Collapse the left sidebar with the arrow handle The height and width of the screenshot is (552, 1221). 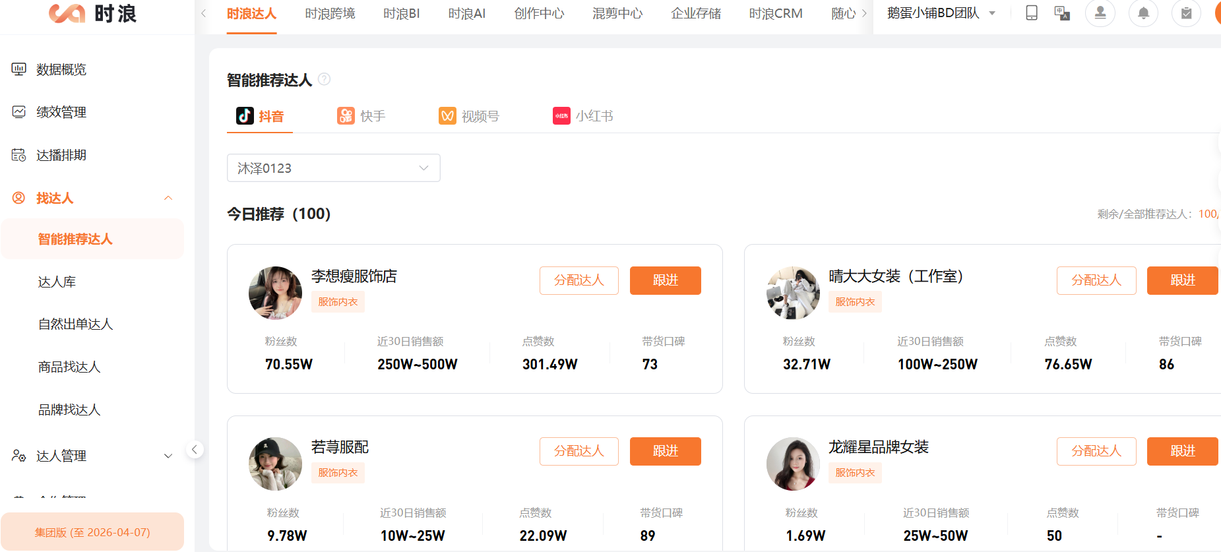point(194,450)
